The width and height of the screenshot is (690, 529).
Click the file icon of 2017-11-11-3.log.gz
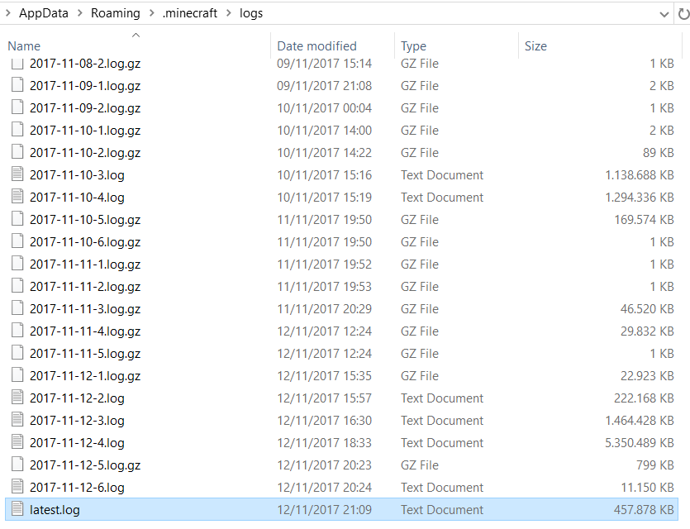click(17, 307)
